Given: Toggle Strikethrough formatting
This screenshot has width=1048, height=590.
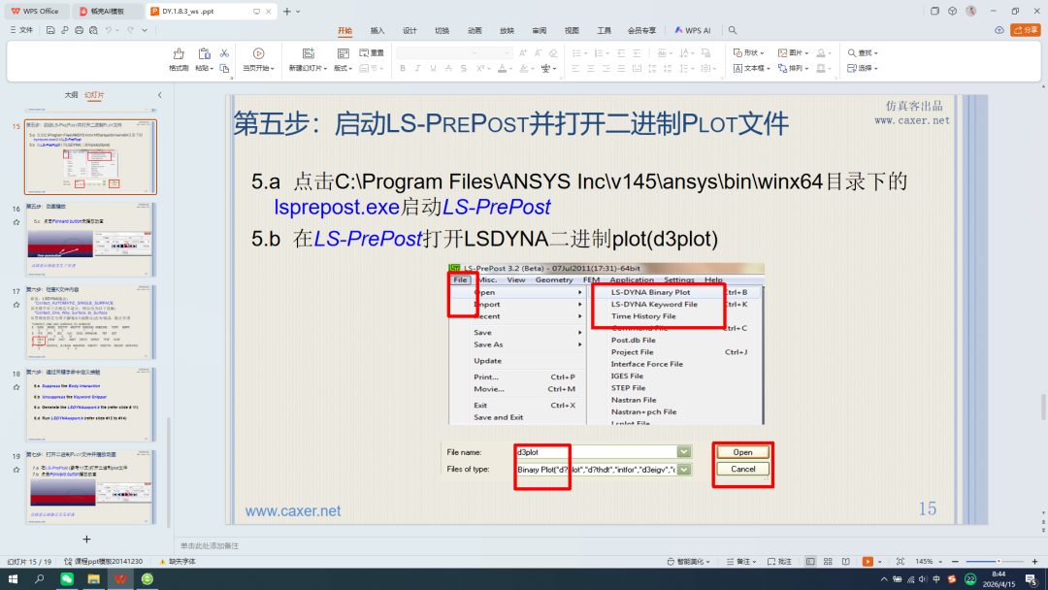Looking at the screenshot, I should (448, 68).
